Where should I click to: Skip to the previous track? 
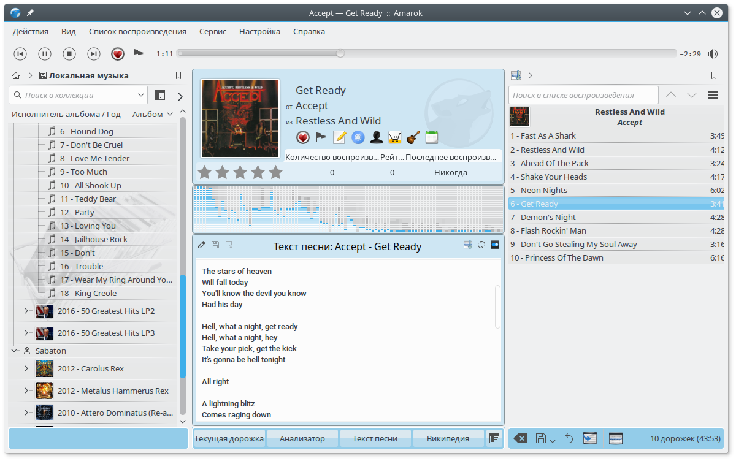click(20, 54)
